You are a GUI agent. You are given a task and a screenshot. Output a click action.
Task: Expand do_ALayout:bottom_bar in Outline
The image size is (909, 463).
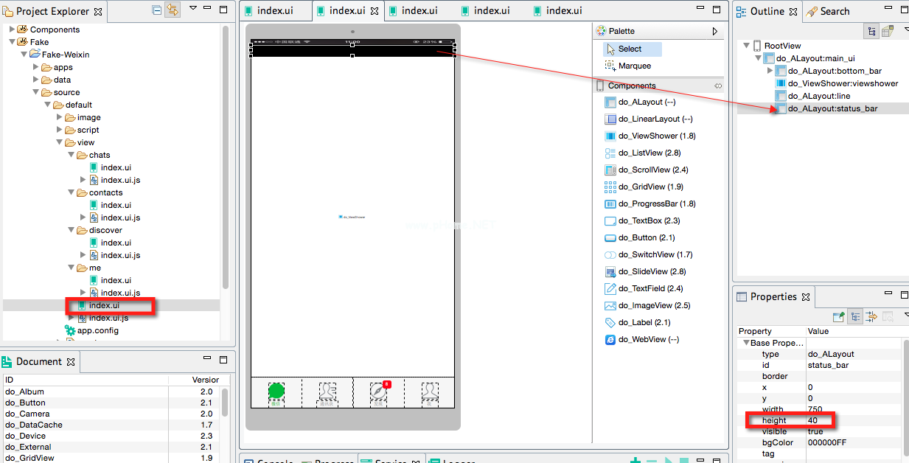click(x=770, y=71)
